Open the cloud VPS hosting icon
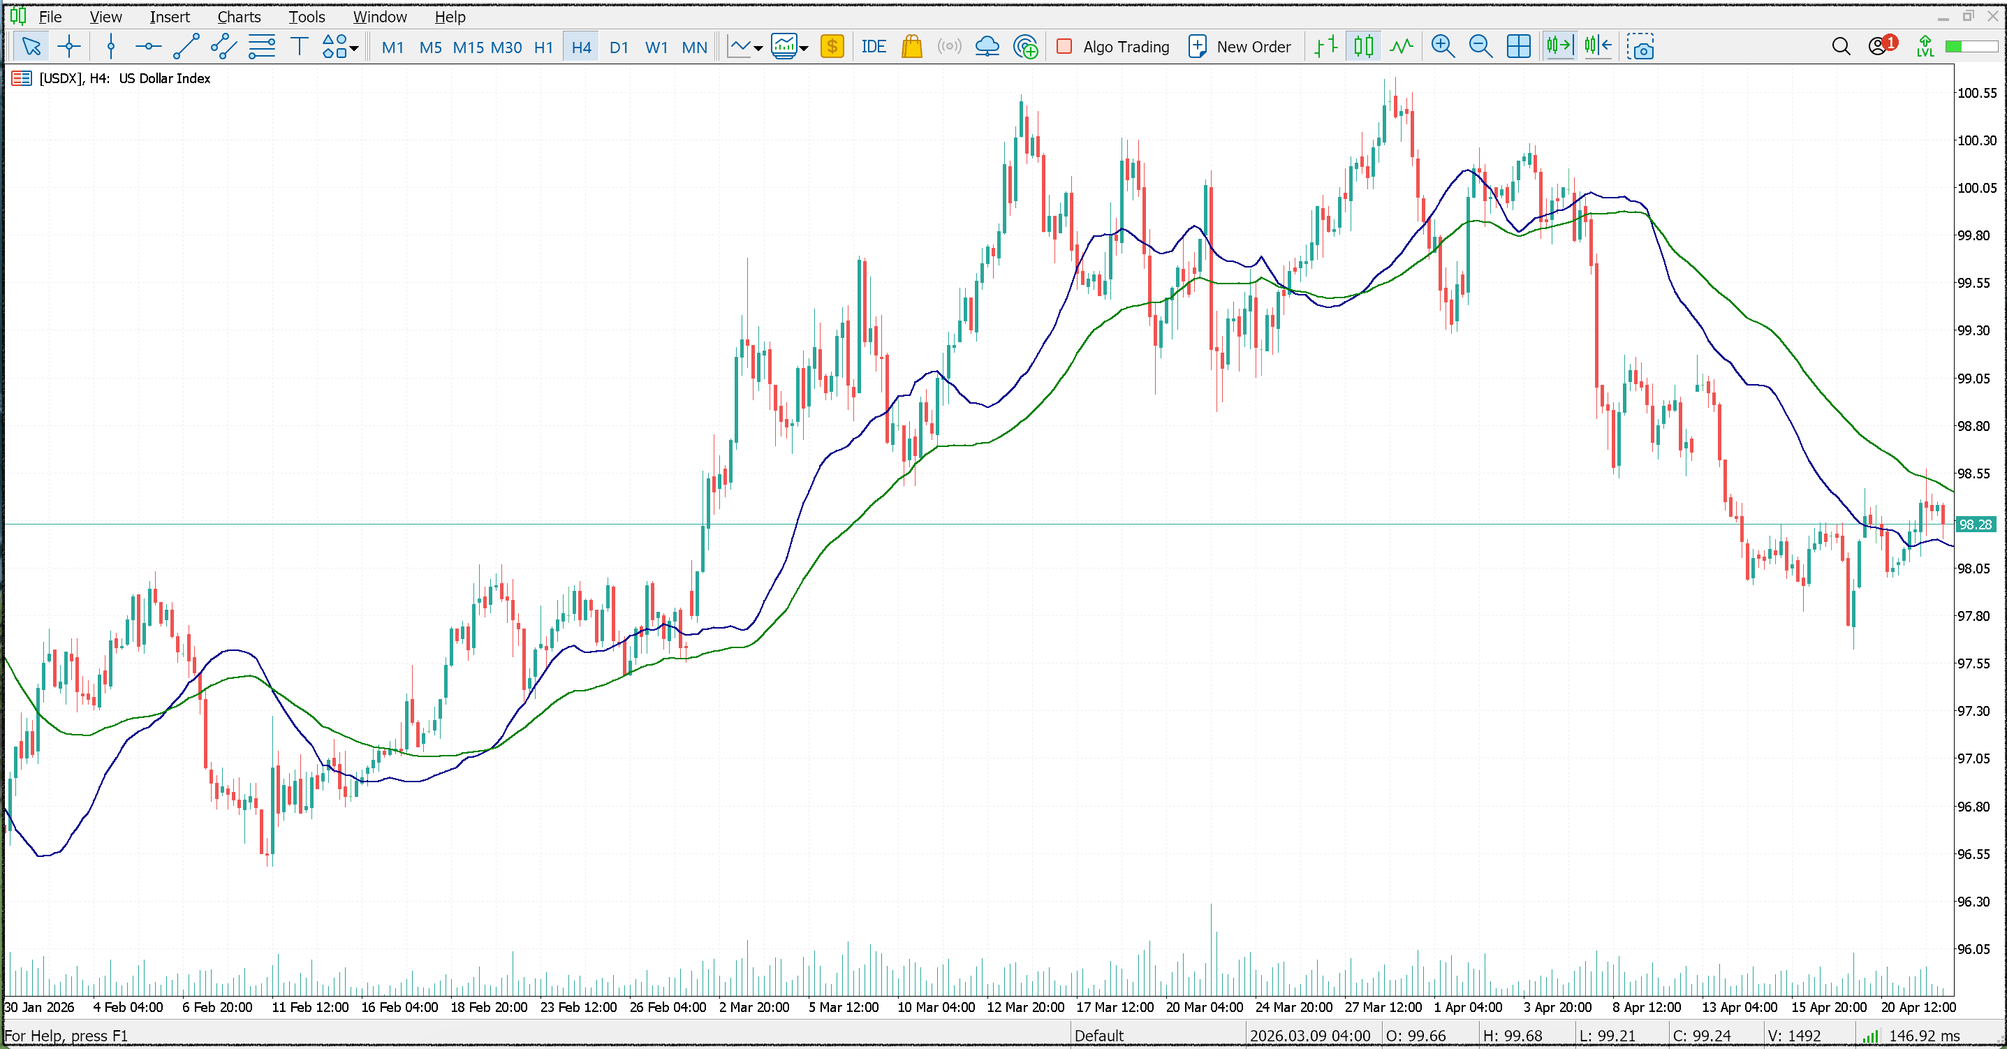Image resolution: width=2007 pixels, height=1049 pixels. pos(987,47)
